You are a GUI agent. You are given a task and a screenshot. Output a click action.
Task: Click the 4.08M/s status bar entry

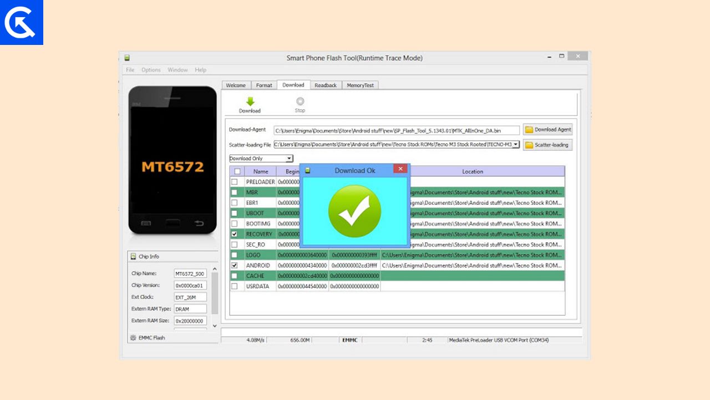tap(255, 340)
